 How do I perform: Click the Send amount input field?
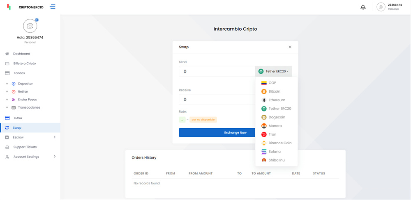(217, 71)
